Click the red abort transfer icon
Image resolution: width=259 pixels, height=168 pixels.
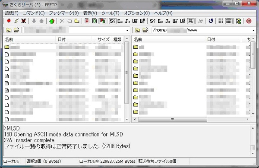[x=249, y=21]
